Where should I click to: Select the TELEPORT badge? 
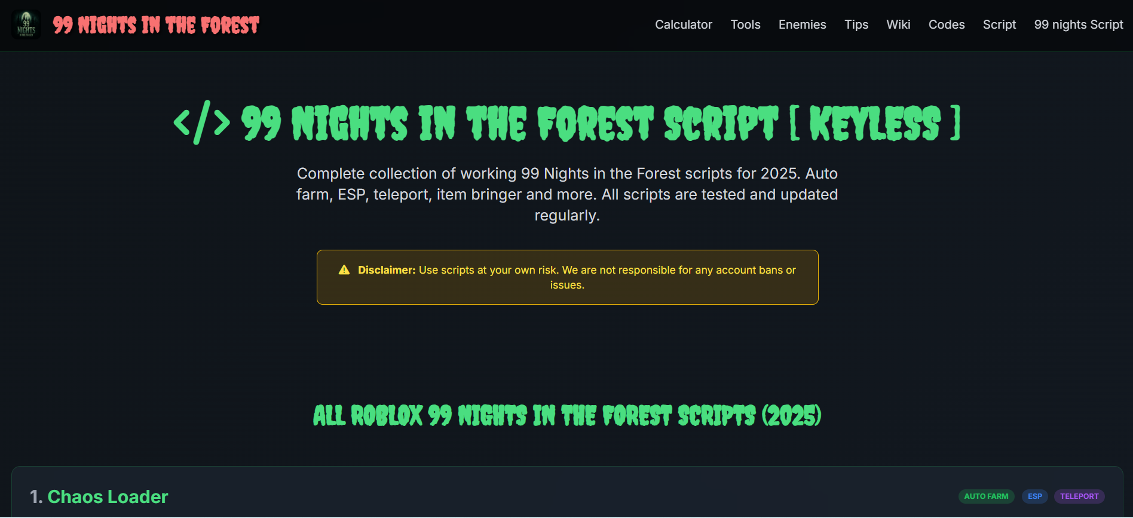[x=1079, y=496]
